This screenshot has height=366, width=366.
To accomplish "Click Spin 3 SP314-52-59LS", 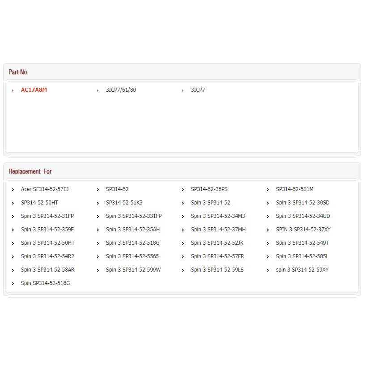I will 217,270.
